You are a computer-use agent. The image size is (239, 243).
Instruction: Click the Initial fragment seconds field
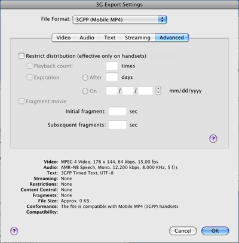(x=117, y=111)
